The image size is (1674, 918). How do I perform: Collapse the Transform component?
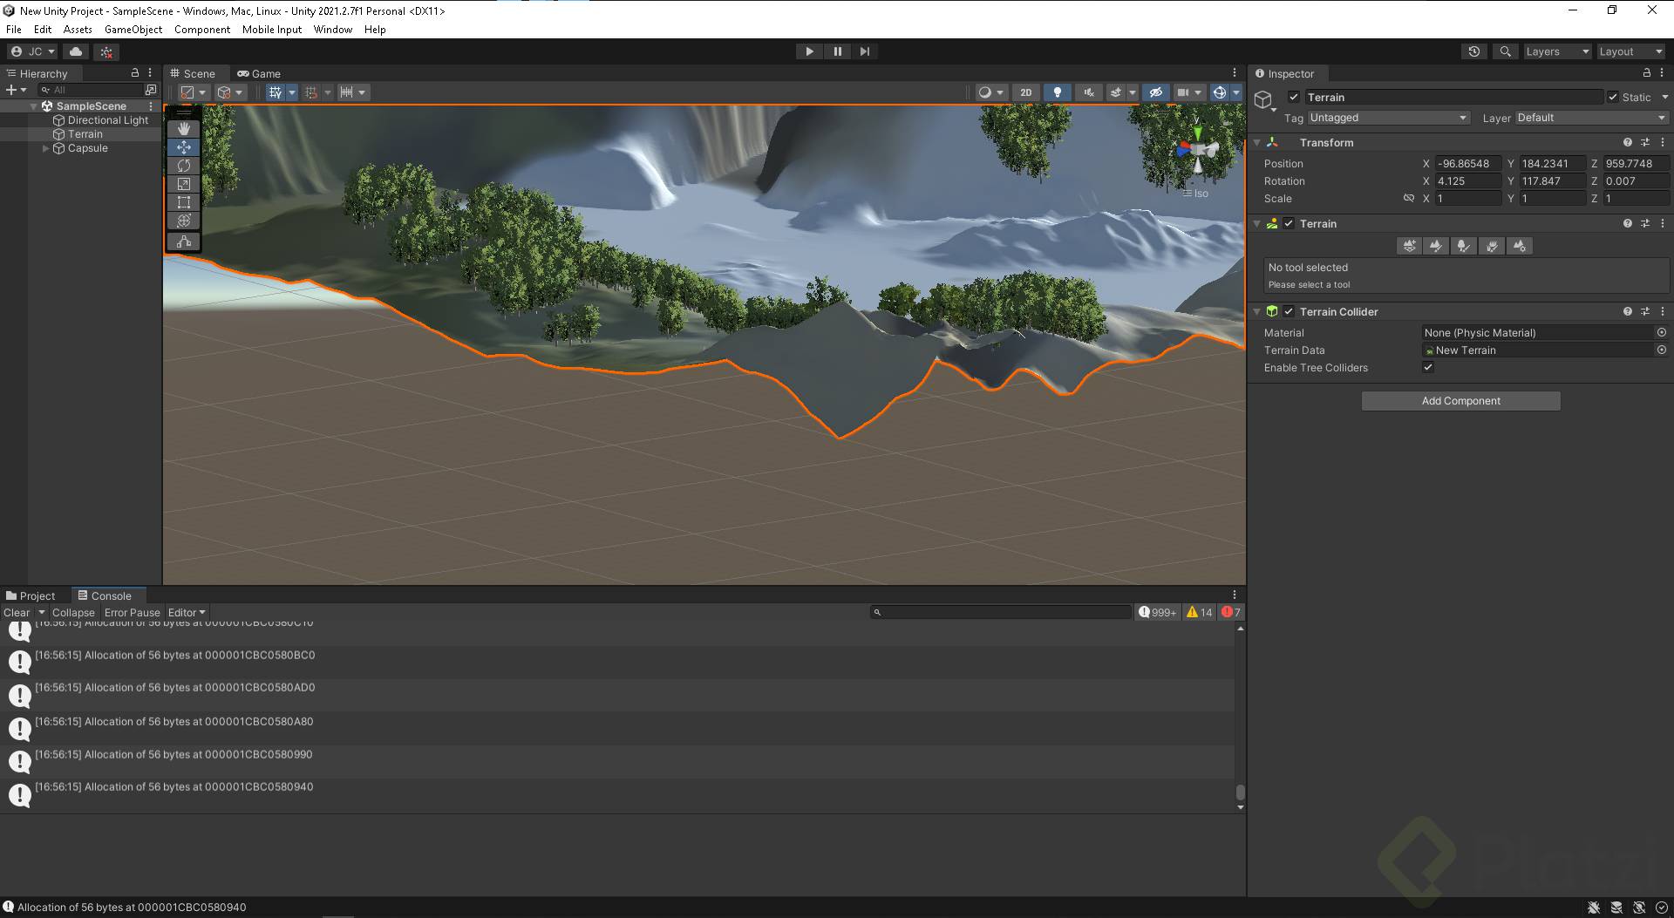click(1256, 142)
